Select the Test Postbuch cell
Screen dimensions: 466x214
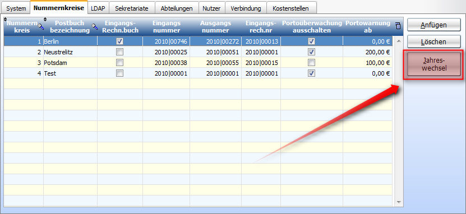pos(71,73)
